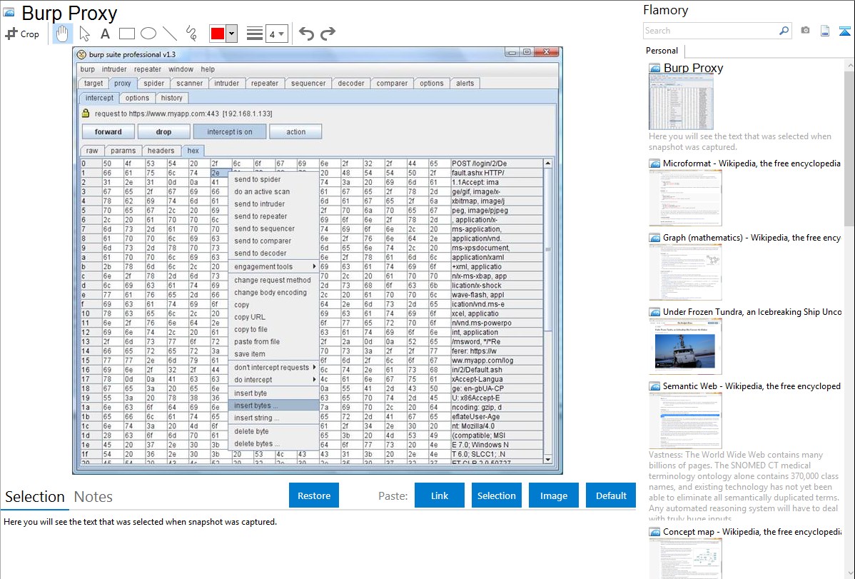This screenshot has height=579, width=855.
Task: Select the Crop tool
Action: (22, 34)
